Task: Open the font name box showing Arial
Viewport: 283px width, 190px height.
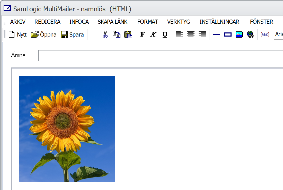Action: [x=278, y=34]
